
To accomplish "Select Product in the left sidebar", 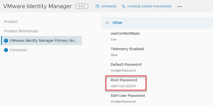I will point(11,22).
